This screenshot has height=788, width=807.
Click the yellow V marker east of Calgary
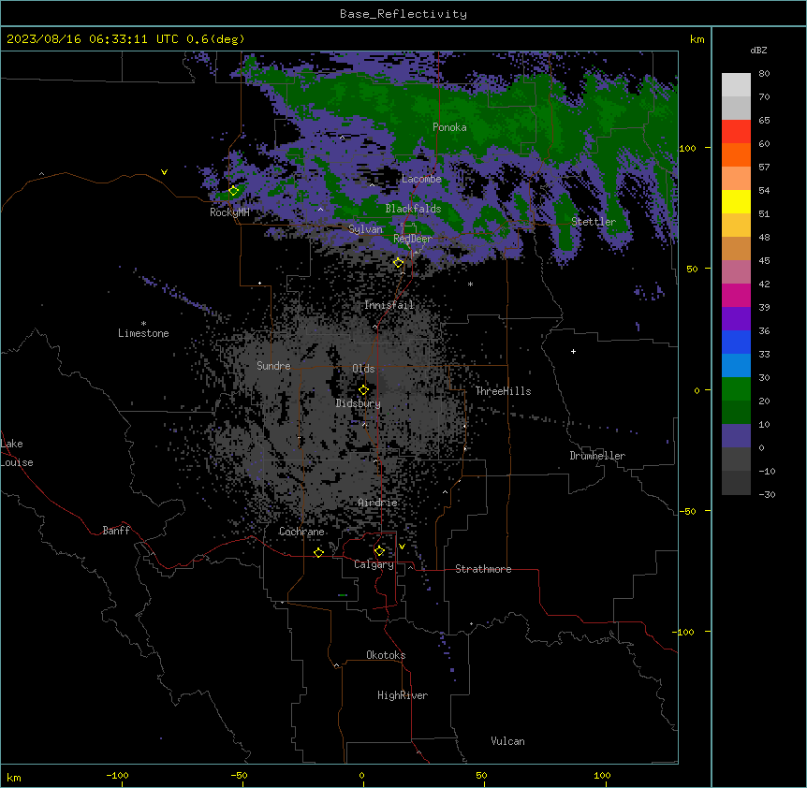(x=402, y=547)
